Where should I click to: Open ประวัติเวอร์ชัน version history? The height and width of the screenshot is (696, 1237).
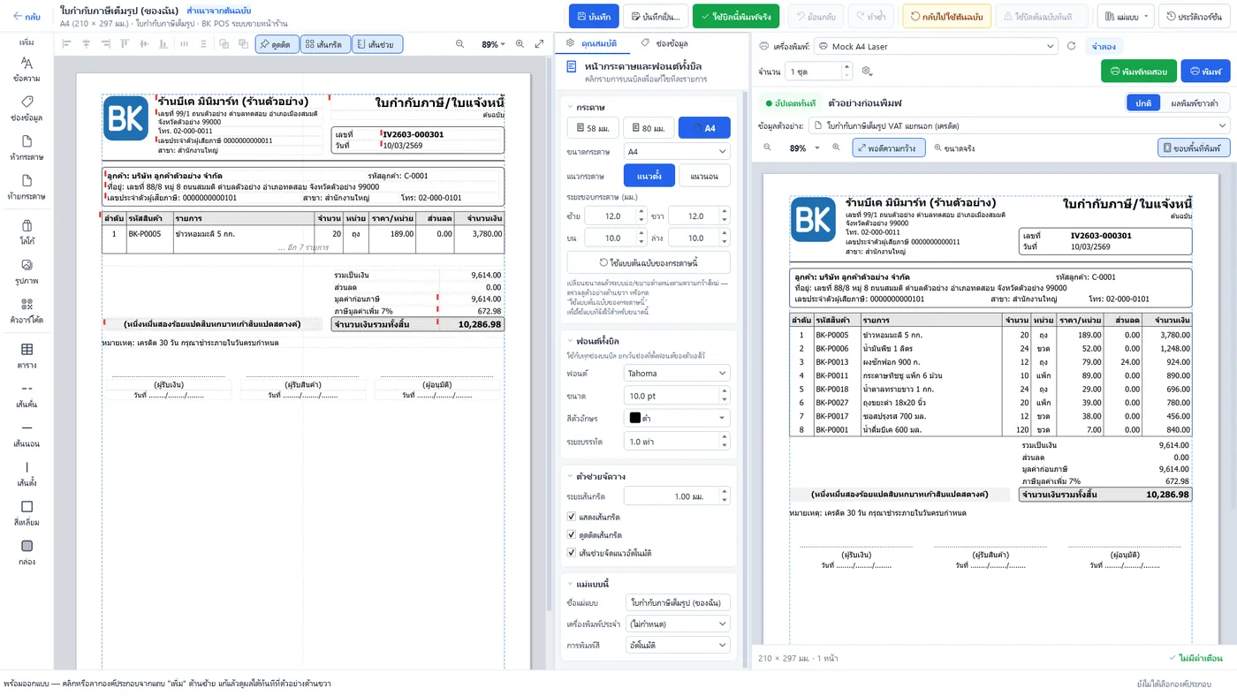[x=1195, y=16]
